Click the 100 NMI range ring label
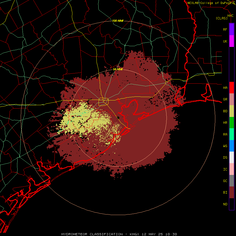Viewport: 236px width, 236px height. tap(118, 21)
